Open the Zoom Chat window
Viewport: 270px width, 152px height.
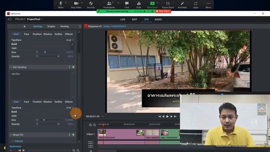pyautogui.click(x=127, y=5)
